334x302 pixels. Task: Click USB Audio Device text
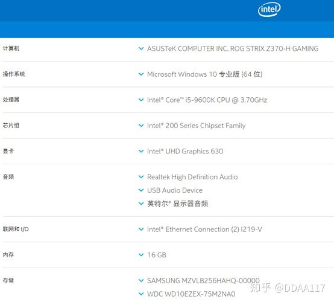coord(175,190)
